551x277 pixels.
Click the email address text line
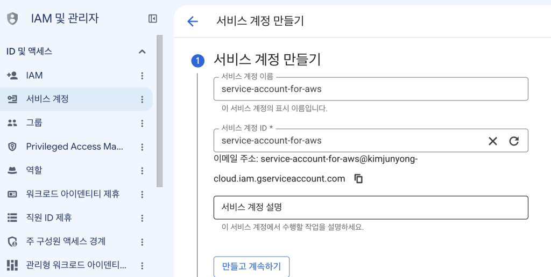click(315, 159)
